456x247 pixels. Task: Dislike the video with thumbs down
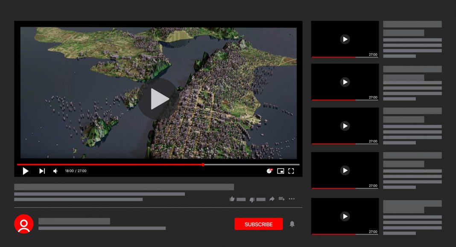252,199
